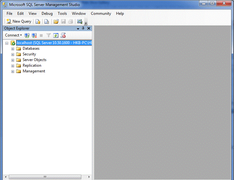The height and width of the screenshot is (180, 234).
Task: Select the Management tree item
Action: coord(34,71)
